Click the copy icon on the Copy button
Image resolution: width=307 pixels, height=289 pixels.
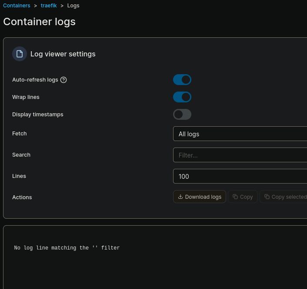coord(235,197)
